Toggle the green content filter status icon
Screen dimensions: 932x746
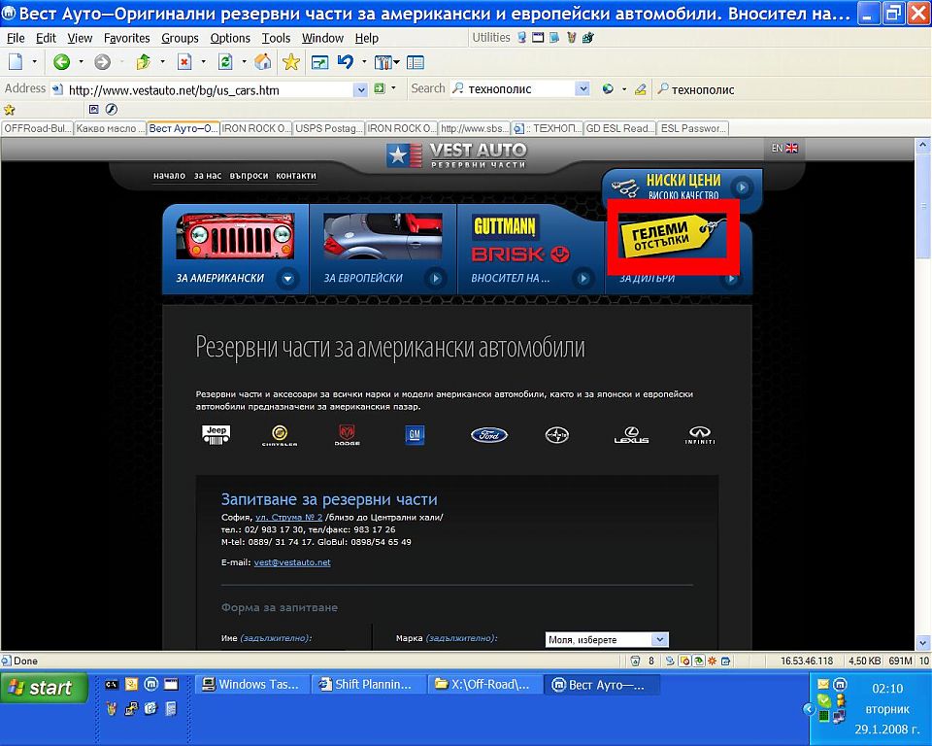click(698, 661)
